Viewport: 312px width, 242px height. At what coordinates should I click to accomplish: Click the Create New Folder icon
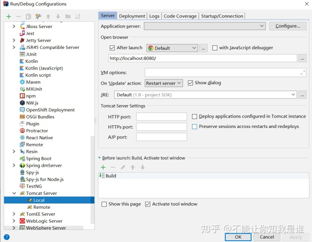tap(68, 16)
